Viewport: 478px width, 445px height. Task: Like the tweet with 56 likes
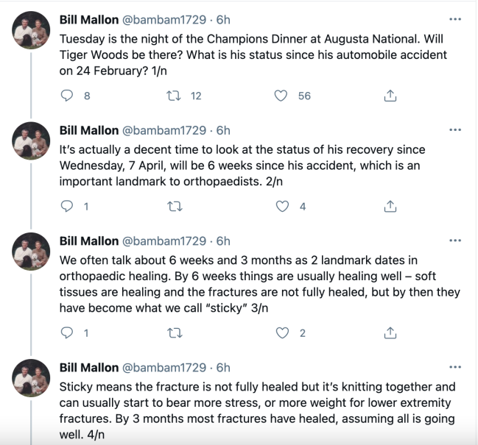(x=281, y=96)
